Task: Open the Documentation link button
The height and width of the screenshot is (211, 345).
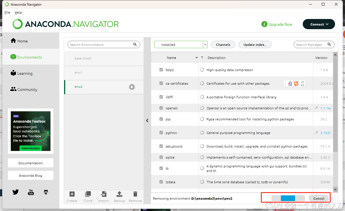Action: click(x=31, y=163)
